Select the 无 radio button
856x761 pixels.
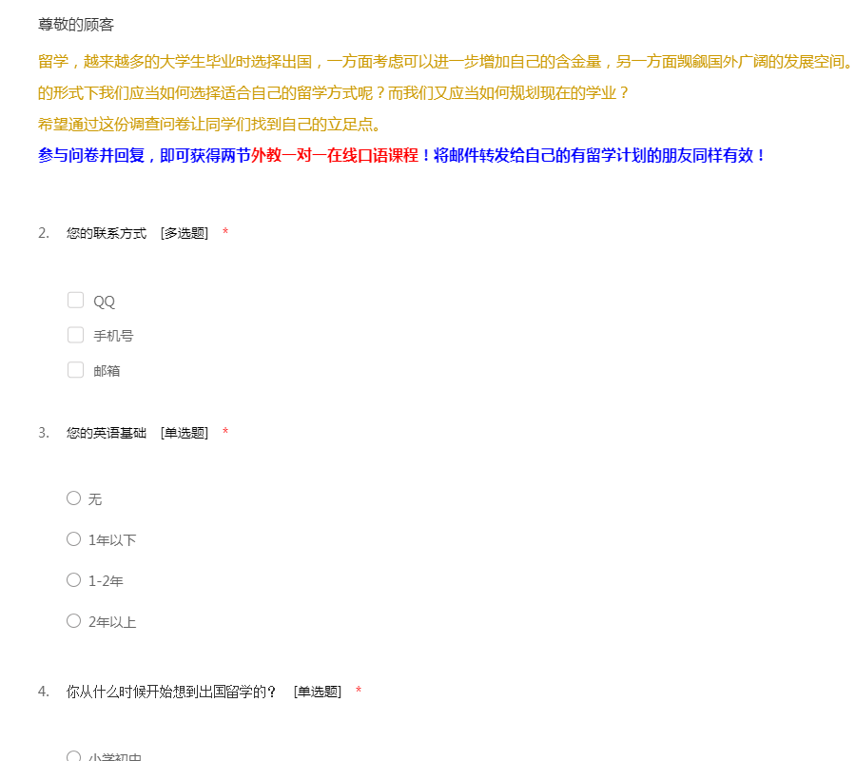(x=73, y=498)
